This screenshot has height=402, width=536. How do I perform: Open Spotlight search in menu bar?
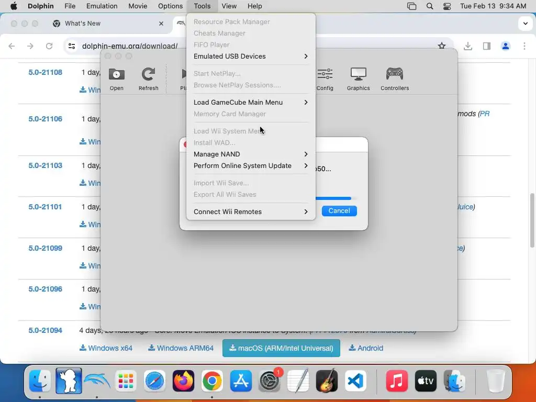430,6
